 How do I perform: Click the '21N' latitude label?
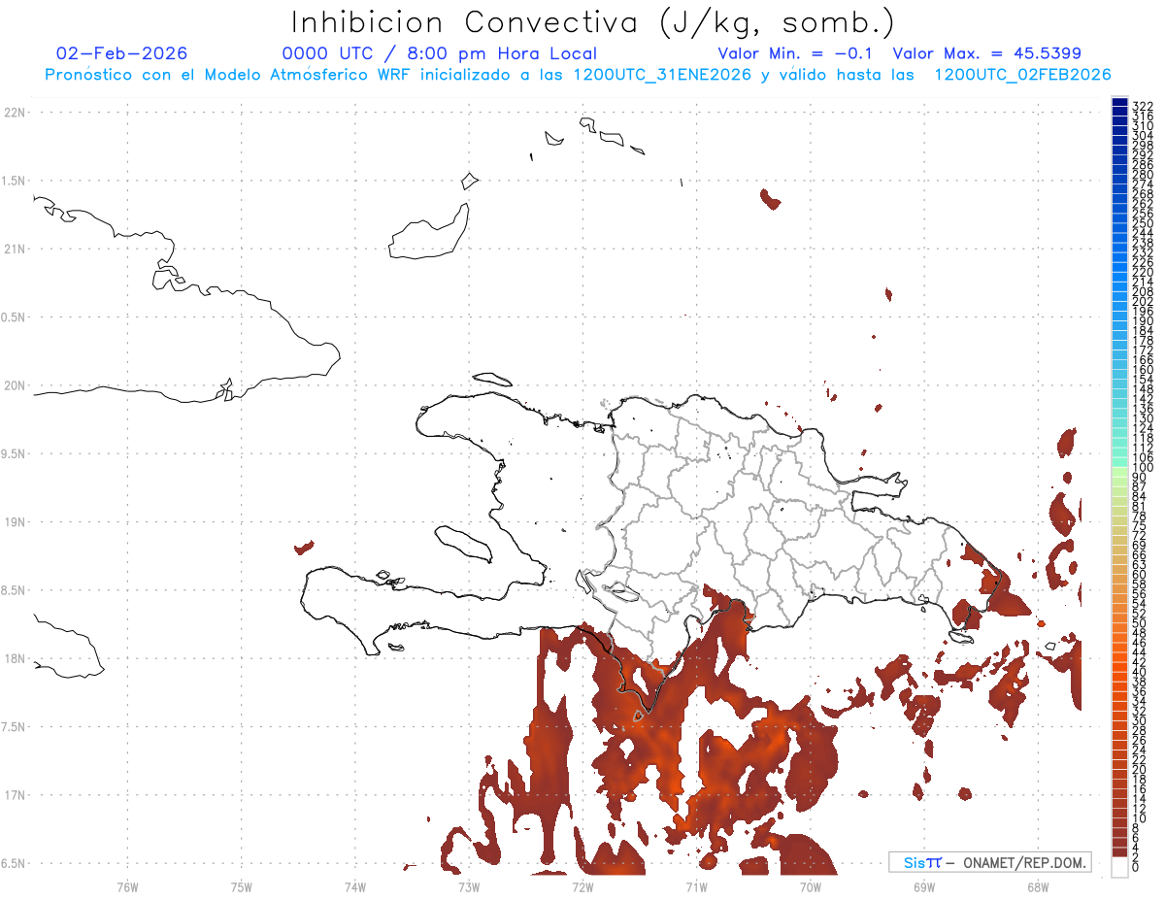tap(15, 249)
